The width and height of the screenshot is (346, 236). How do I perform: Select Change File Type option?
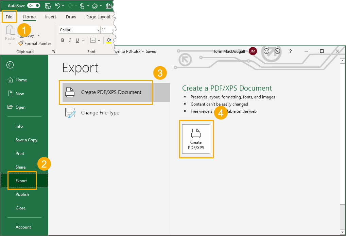(x=116, y=113)
